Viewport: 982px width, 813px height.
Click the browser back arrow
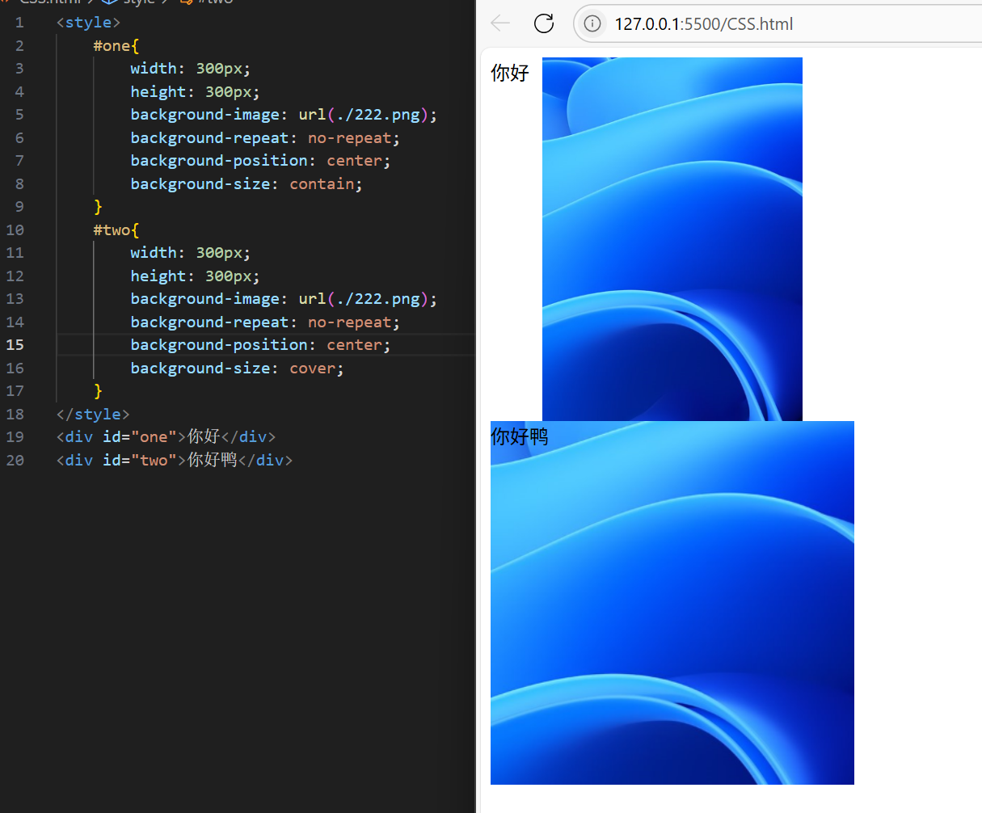click(x=501, y=23)
